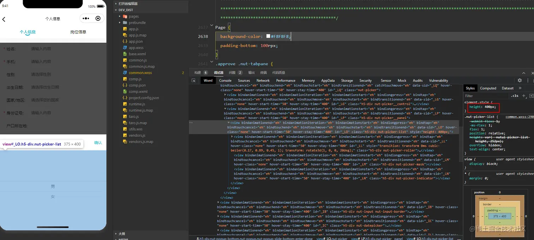Image resolution: width=534 pixels, height=240 pixels.
Task: Open runtime.js in file tree
Action: click(137, 104)
